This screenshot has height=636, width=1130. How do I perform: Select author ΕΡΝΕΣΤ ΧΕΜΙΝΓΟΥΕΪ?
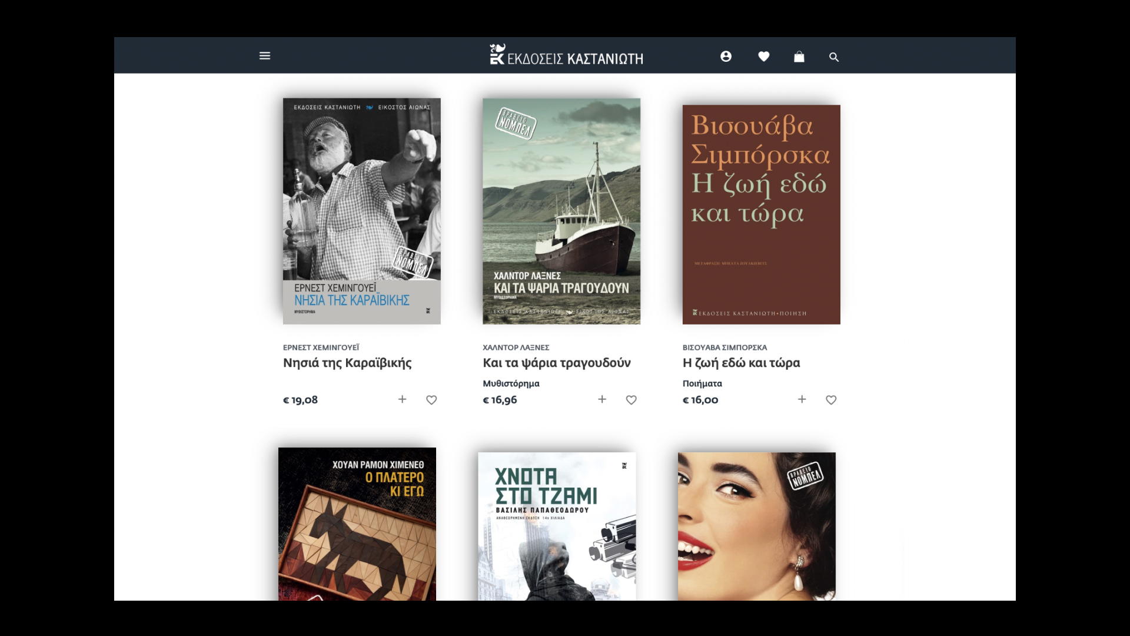[321, 347]
